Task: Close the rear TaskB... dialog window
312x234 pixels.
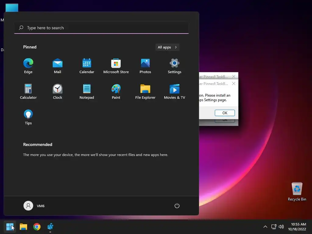Action: click(x=234, y=76)
